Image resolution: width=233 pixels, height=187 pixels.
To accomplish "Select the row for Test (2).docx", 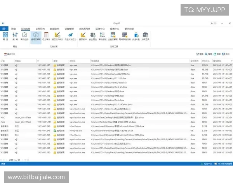I will (116, 87).
